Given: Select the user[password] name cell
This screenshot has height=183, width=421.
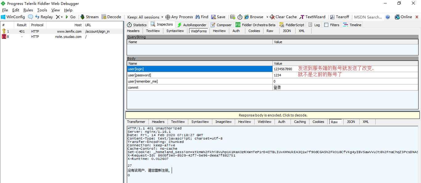Looking at the screenshot, I should (200, 75).
